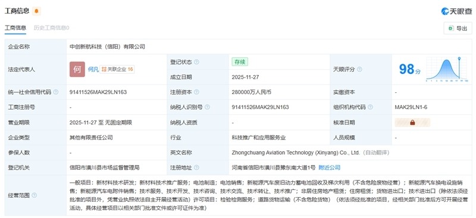476x218 pixels.
Task: Select organization code MAK29LN1-6
Action: [x=411, y=107]
